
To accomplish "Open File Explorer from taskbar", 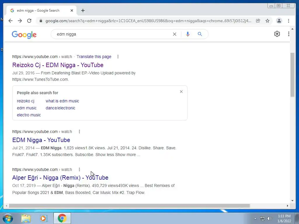I will [x=26, y=218].
